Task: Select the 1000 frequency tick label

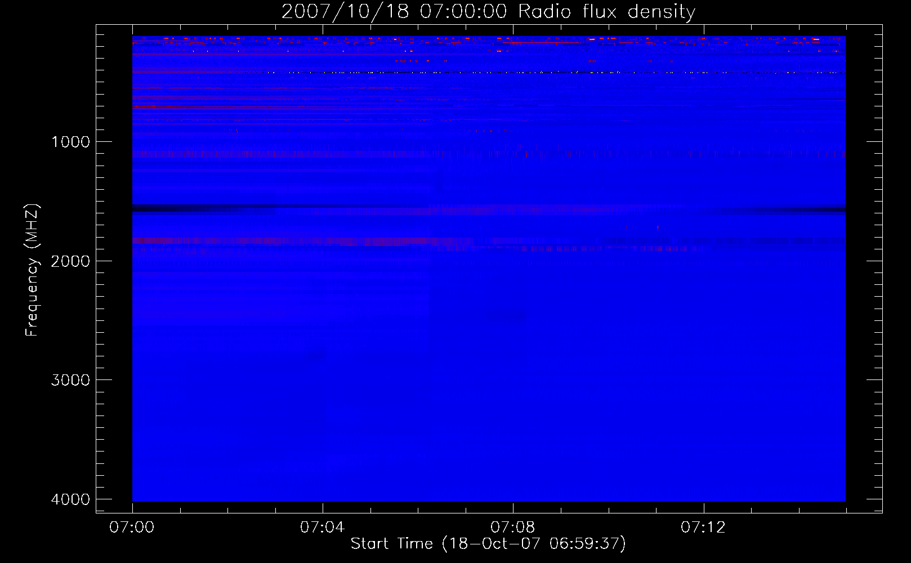Action: tap(70, 142)
